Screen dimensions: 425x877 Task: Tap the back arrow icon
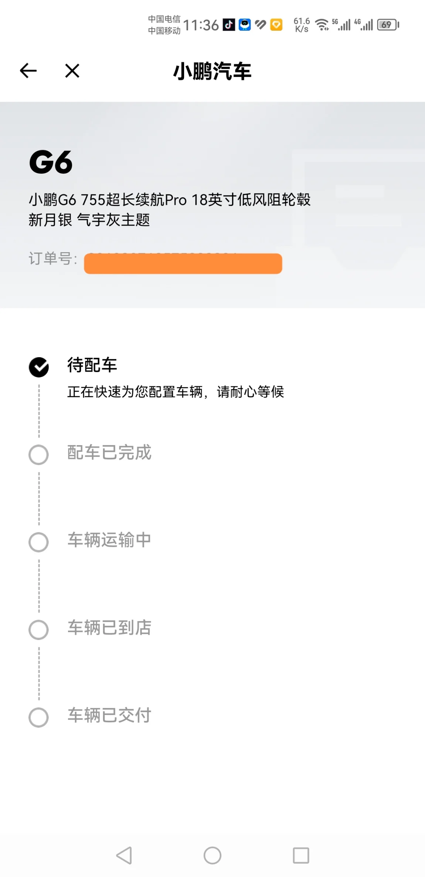pos(28,71)
